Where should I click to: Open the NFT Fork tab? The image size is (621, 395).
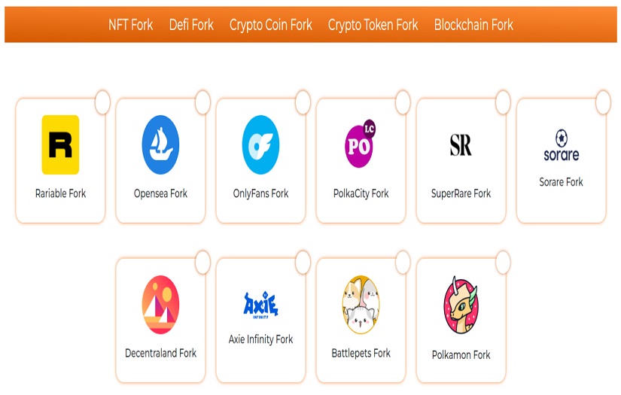(130, 25)
